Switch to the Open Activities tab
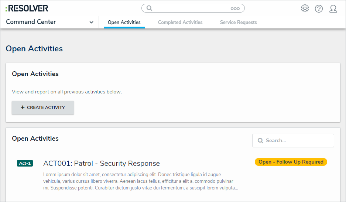This screenshot has height=202, width=346. click(124, 23)
